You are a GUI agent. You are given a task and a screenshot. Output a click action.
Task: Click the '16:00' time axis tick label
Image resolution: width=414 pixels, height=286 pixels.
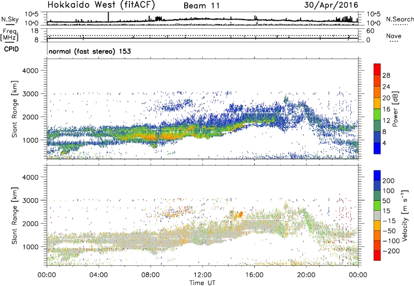point(254,275)
